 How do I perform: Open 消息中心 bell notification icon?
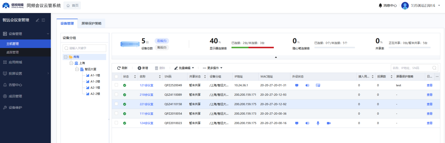[x=380, y=5]
